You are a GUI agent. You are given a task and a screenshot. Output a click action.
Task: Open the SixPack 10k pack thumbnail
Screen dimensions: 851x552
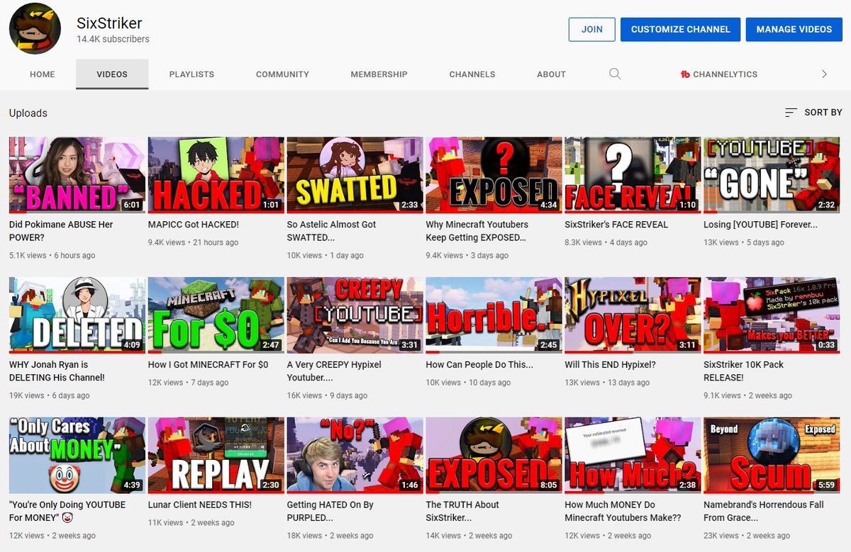point(772,315)
